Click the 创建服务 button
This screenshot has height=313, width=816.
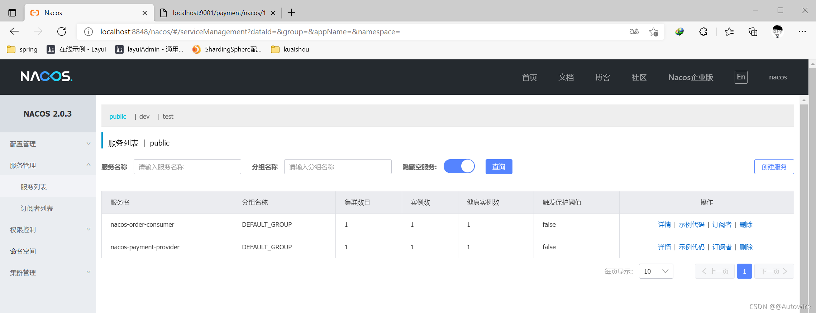click(774, 167)
